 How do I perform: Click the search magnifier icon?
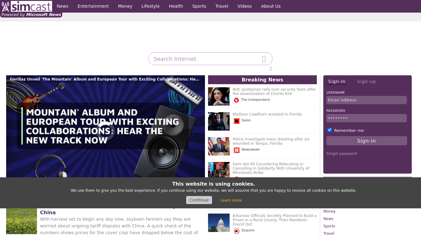pyautogui.click(x=264, y=59)
